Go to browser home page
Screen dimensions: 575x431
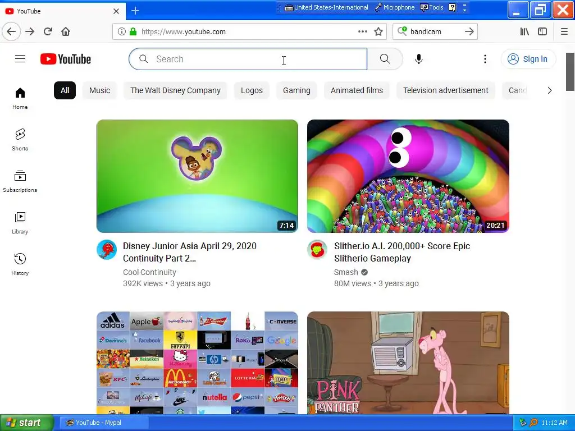66,31
